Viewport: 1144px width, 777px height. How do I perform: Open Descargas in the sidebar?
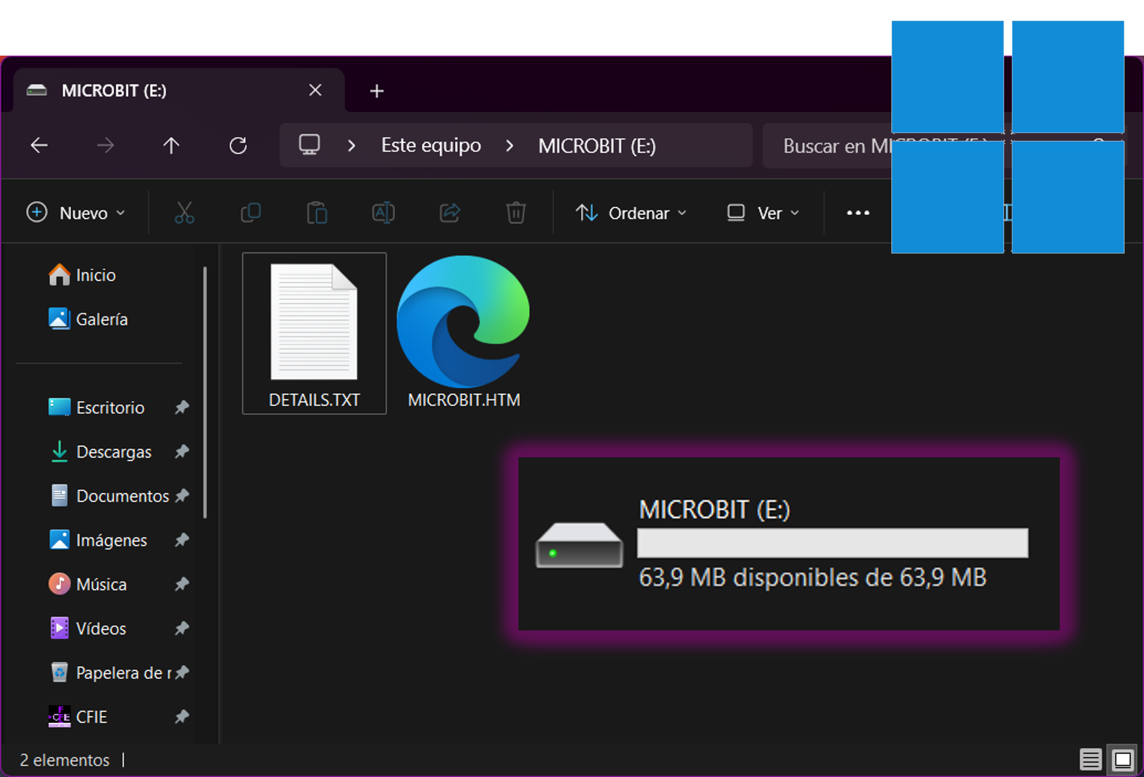click(x=113, y=451)
